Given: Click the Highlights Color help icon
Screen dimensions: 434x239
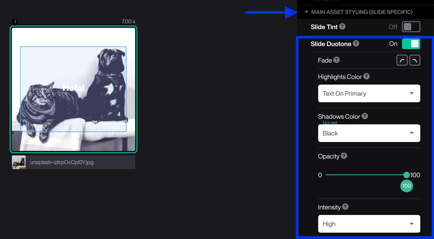Looking at the screenshot, I should point(366,76).
